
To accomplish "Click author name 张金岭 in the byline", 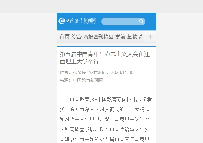I will pyautogui.click(x=79, y=72).
